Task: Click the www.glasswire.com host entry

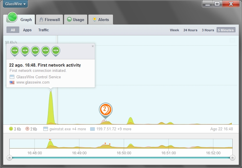Action: point(33,82)
